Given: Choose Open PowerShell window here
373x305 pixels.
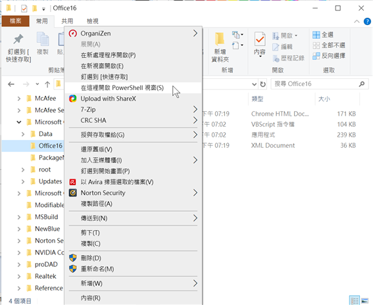Looking at the screenshot, I should [133, 87].
